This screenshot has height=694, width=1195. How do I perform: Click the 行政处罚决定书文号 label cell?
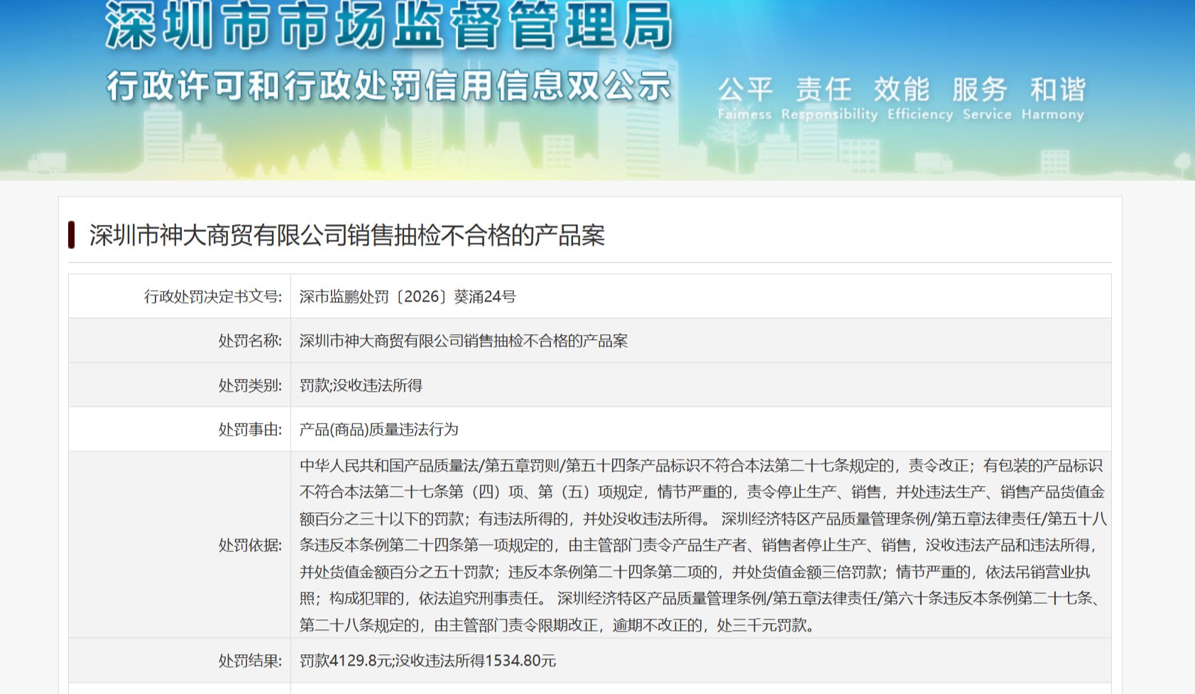(180, 297)
